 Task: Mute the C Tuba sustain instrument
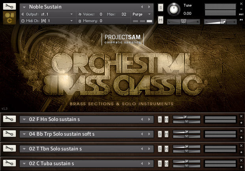(x=167, y=163)
